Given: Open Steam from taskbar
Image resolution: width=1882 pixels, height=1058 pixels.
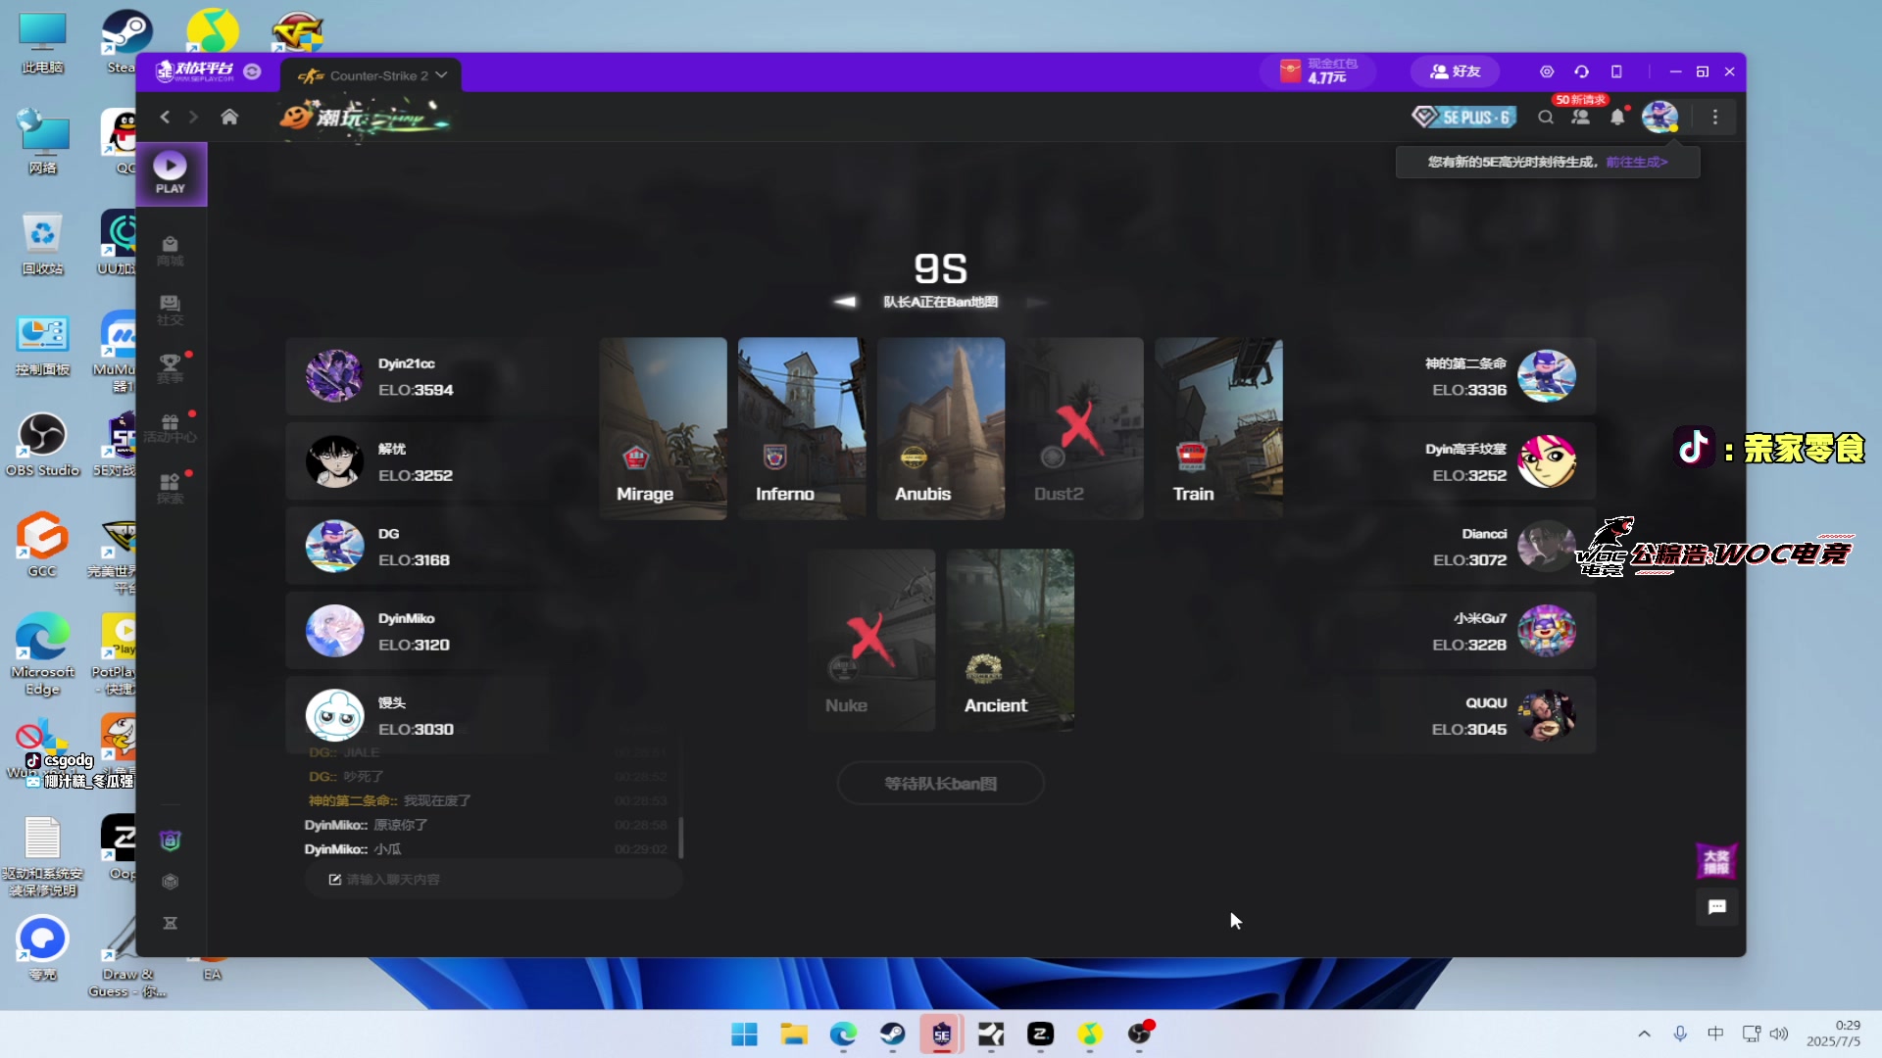Looking at the screenshot, I should pos(892,1034).
